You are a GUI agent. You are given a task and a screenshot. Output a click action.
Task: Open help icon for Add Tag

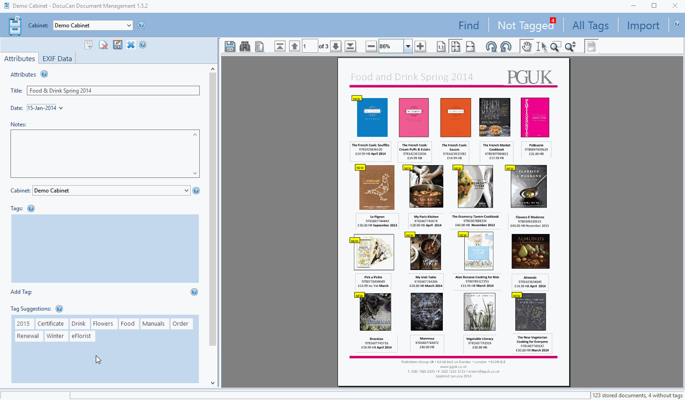coord(194,292)
